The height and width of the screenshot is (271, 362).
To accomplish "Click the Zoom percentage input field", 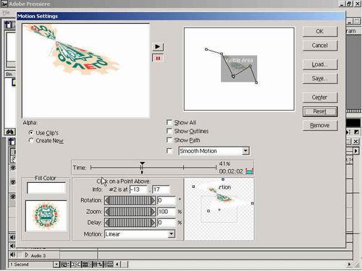I will (167, 212).
